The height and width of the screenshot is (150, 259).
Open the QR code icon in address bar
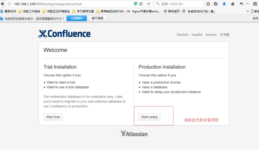(141, 4)
